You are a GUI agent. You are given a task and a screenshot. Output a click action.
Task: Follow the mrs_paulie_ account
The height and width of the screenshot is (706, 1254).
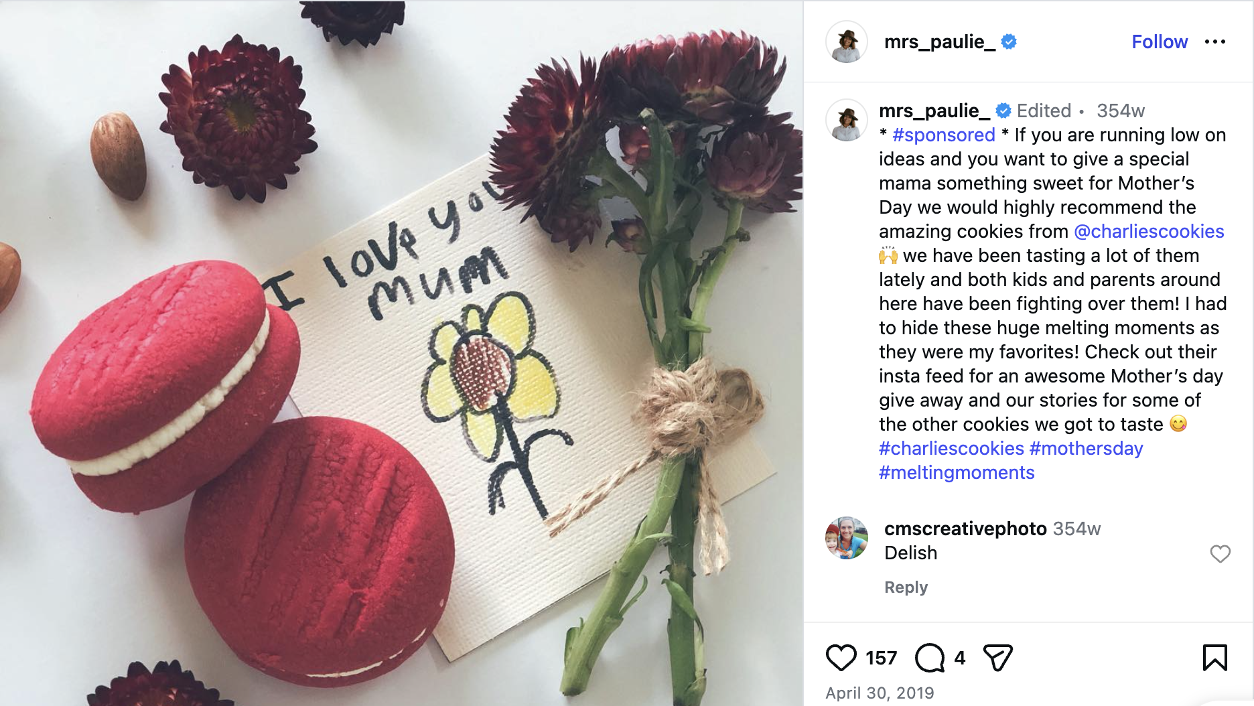coord(1160,42)
